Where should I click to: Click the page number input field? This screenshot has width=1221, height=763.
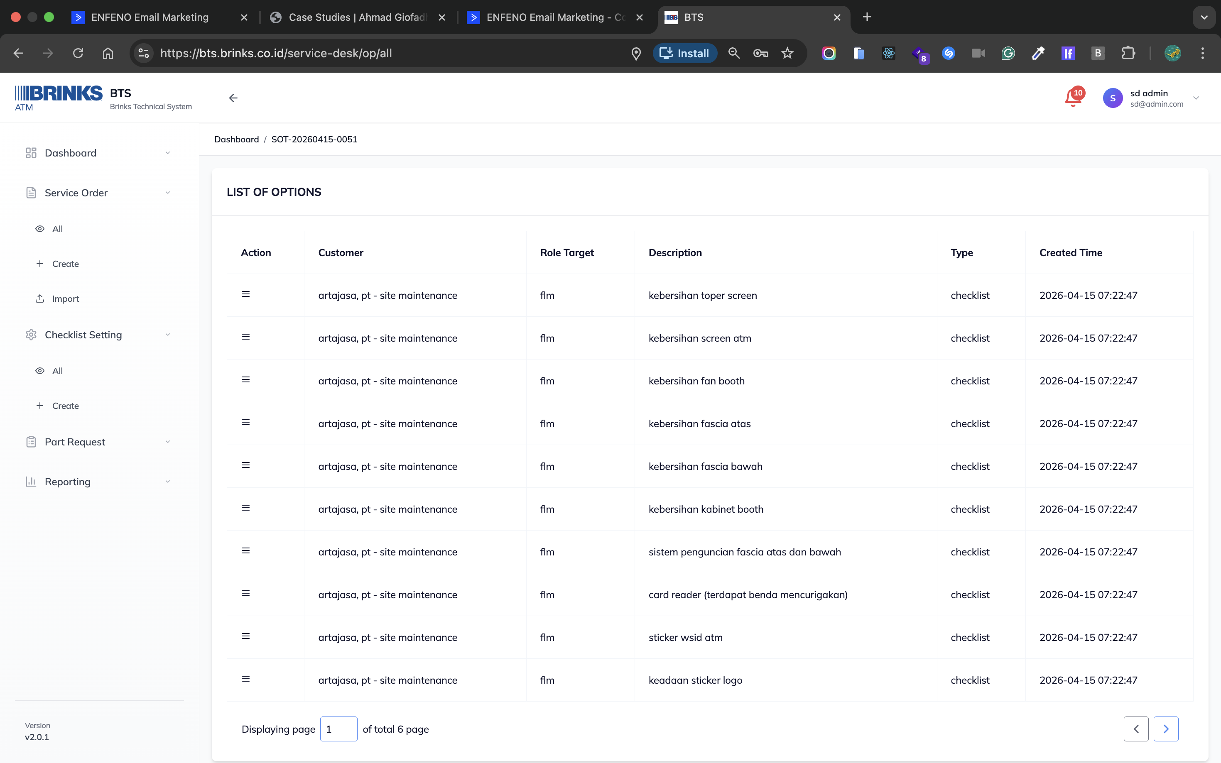tap(339, 729)
